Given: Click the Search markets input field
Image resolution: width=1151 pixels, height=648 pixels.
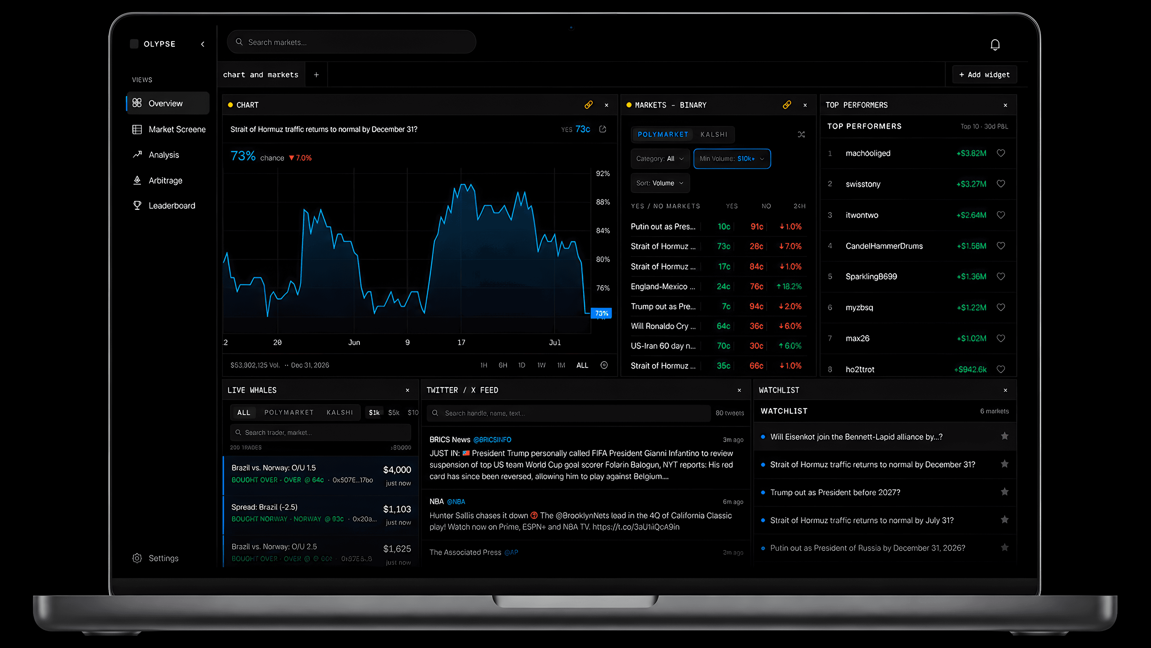Looking at the screenshot, I should click(x=351, y=42).
